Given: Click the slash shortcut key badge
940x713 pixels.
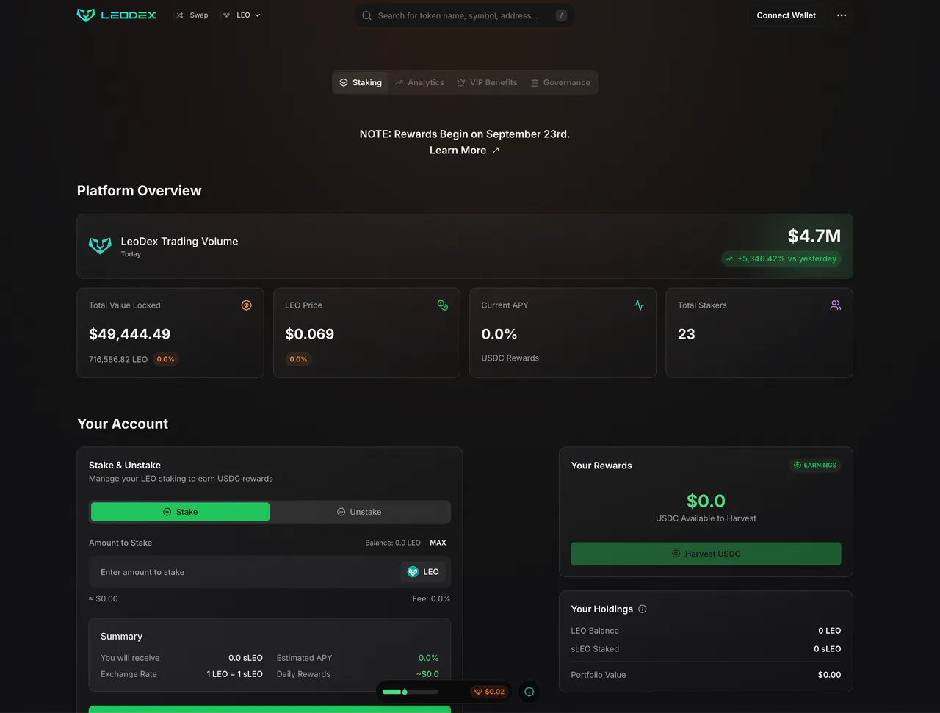Looking at the screenshot, I should (x=561, y=15).
